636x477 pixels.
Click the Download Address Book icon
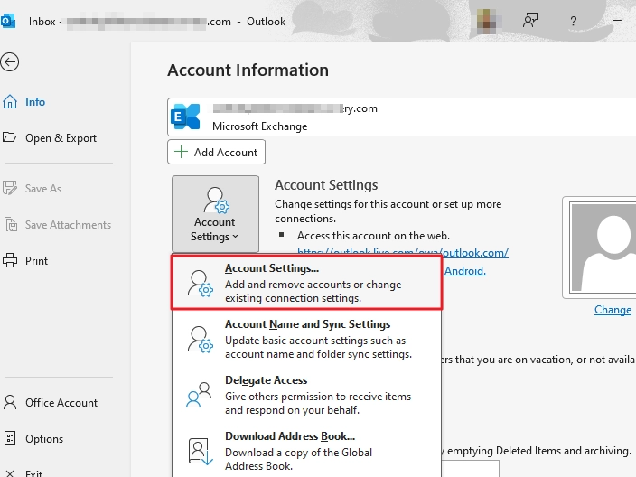(201, 451)
